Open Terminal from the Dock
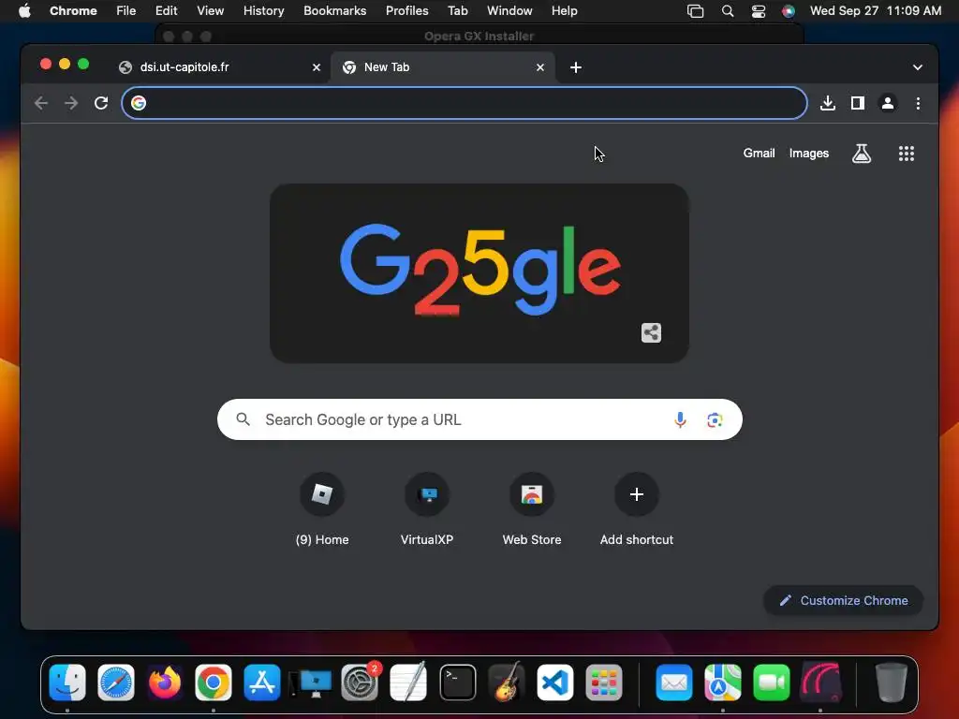 point(457,682)
